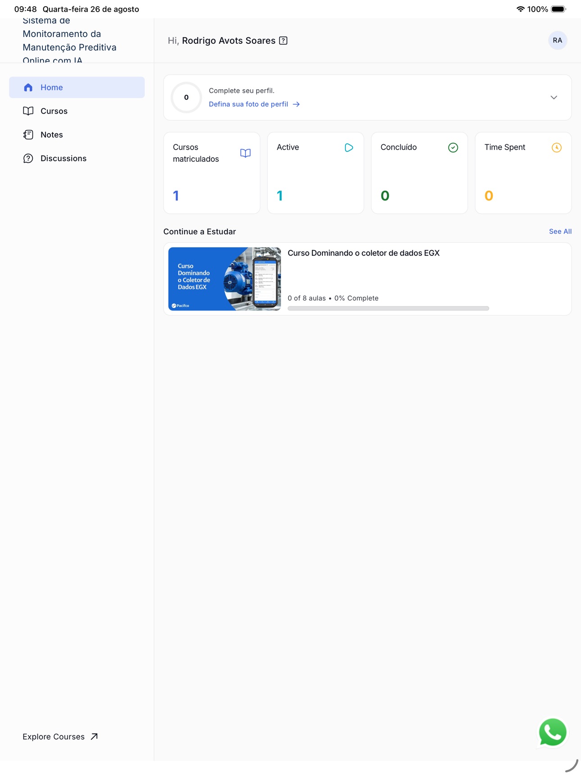
Task: Go to Notes in the sidebar
Action: click(77, 135)
